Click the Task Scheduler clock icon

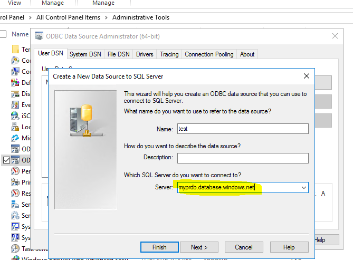click(x=15, y=248)
